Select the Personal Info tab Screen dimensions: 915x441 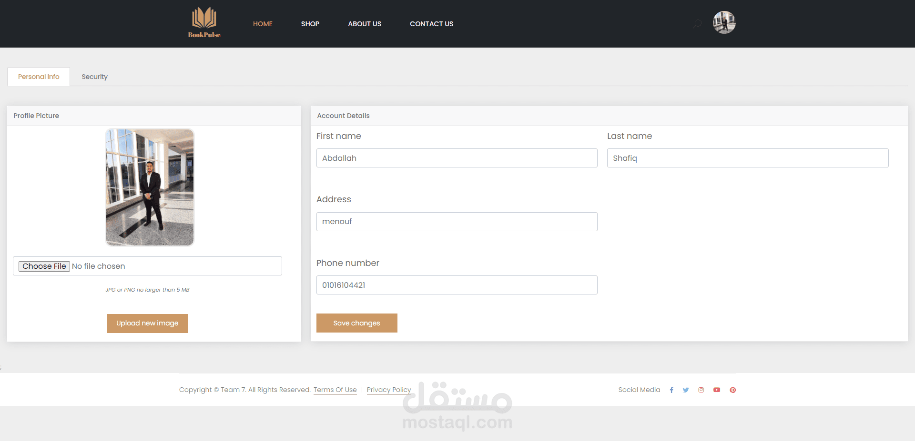pyautogui.click(x=39, y=77)
